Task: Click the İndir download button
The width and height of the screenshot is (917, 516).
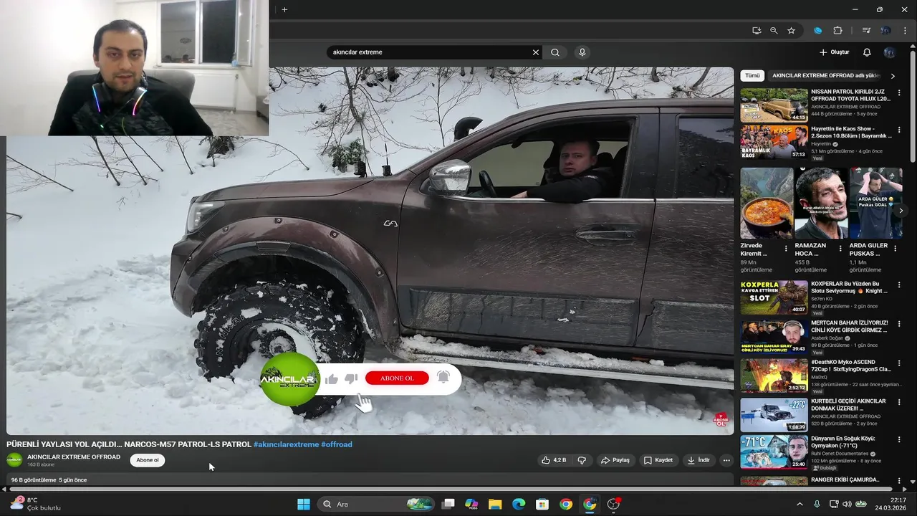Action: 698,460
